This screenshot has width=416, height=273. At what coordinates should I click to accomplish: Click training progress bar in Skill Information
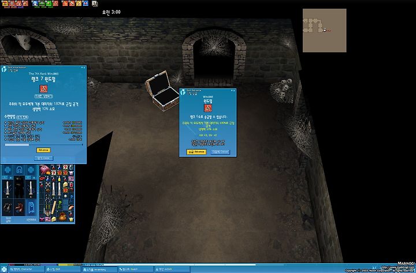44,145
